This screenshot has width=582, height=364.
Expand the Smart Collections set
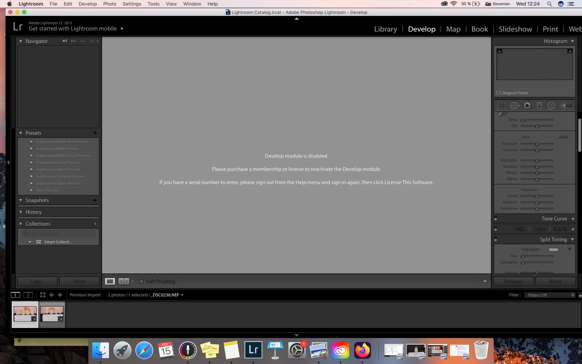tap(30, 242)
